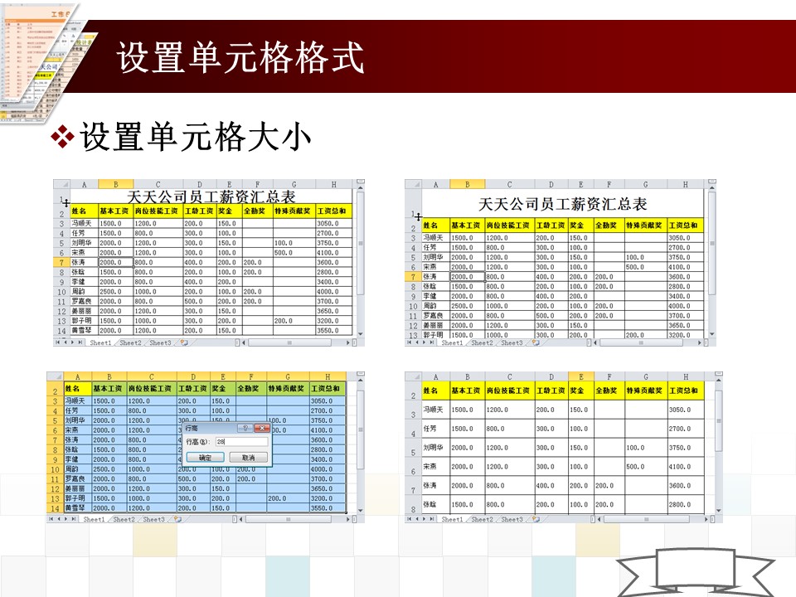Image resolution: width=796 pixels, height=597 pixels.
Task: Click 工资总和 header in the top-left spreadsheet
Action: click(x=333, y=211)
